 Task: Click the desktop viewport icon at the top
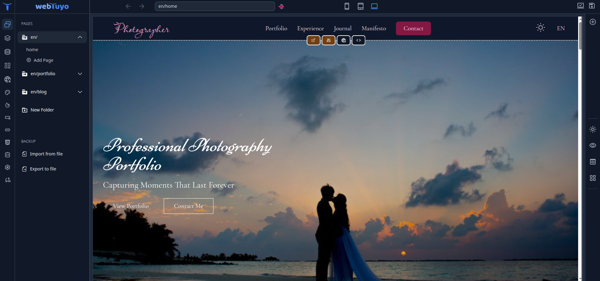(x=374, y=6)
